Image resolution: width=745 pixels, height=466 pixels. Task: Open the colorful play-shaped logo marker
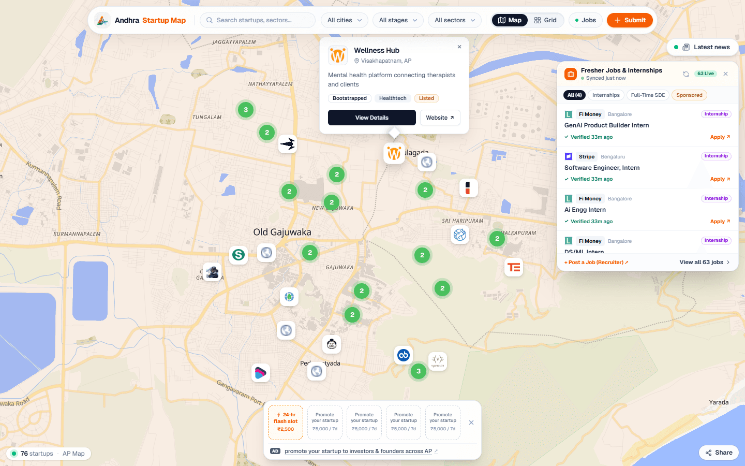[x=261, y=373]
